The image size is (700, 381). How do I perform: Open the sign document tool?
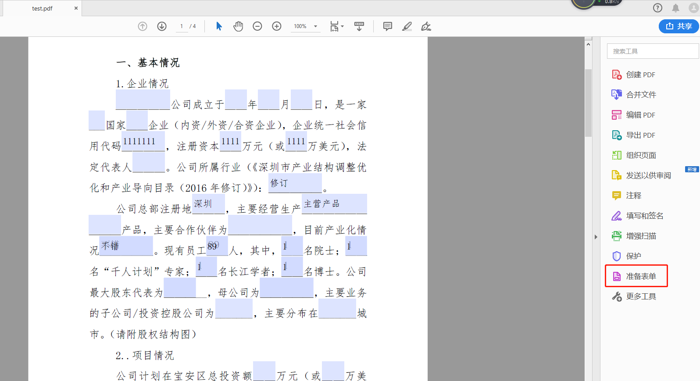pyautogui.click(x=426, y=26)
